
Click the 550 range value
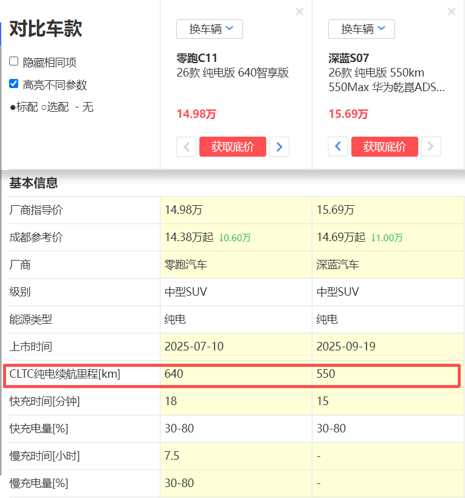coord(326,374)
